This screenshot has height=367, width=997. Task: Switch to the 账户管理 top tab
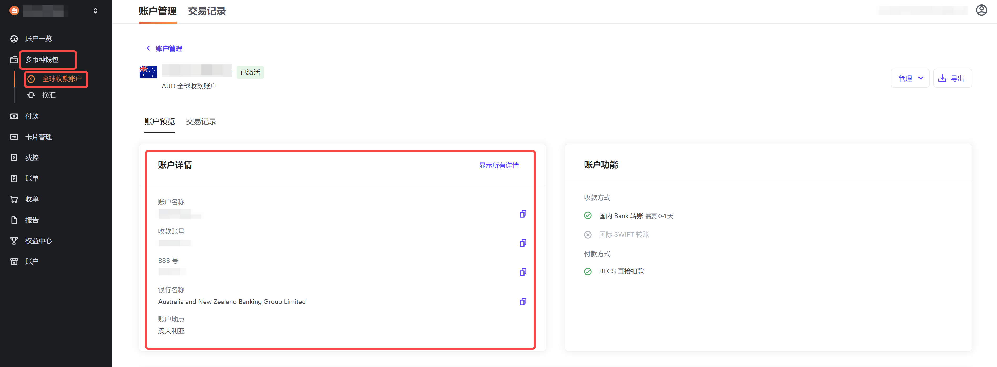tap(158, 11)
